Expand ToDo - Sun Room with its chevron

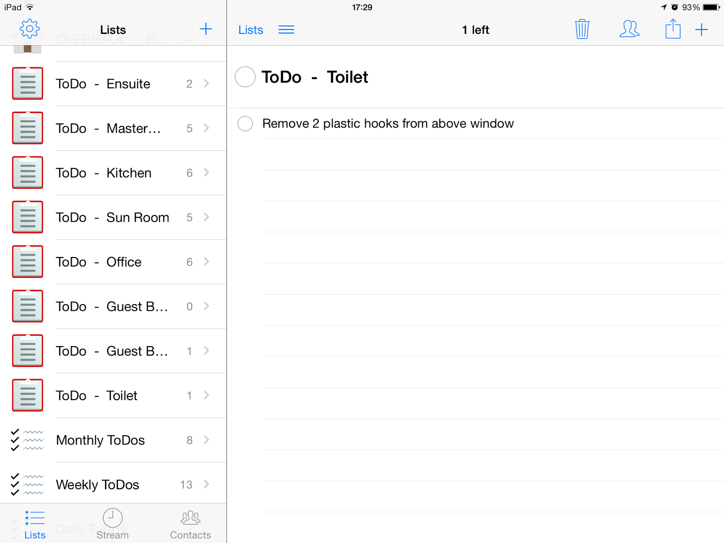(x=207, y=217)
